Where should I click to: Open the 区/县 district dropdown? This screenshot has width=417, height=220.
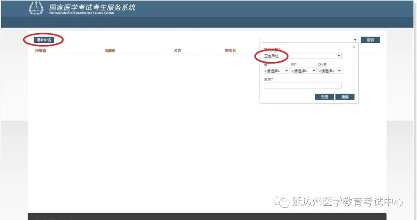(x=330, y=71)
